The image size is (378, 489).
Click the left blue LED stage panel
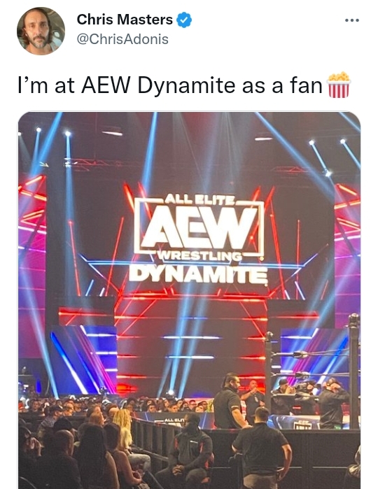point(84,360)
